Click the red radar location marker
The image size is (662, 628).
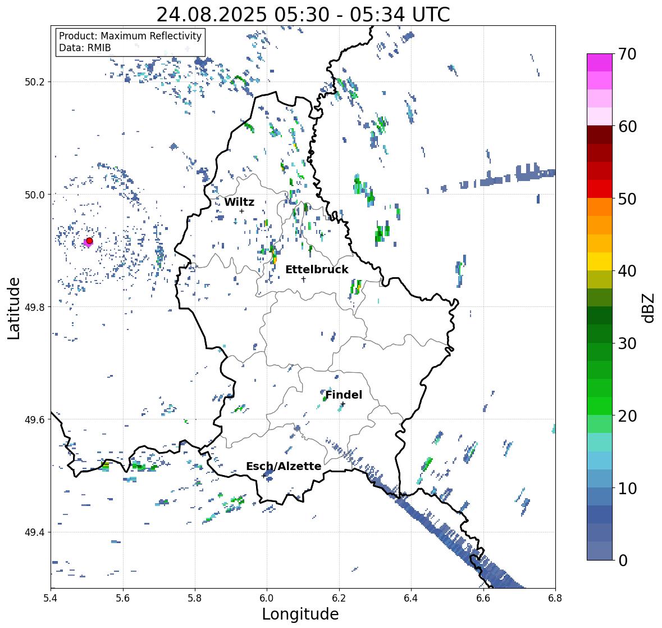89,241
